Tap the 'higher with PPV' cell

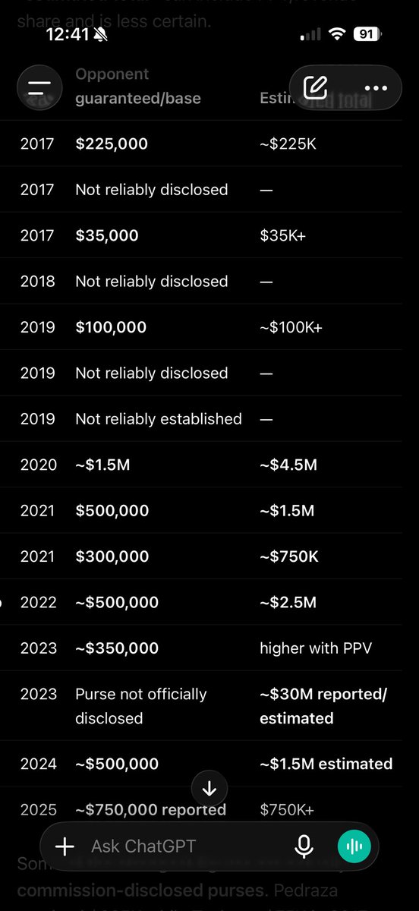tap(316, 648)
